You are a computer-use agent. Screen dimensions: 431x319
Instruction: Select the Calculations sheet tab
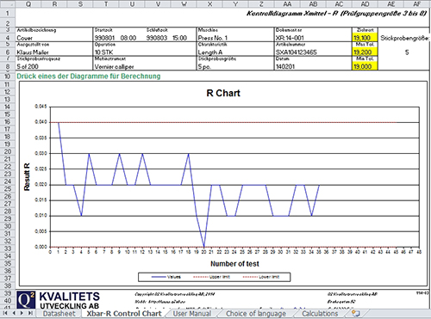coord(320,314)
